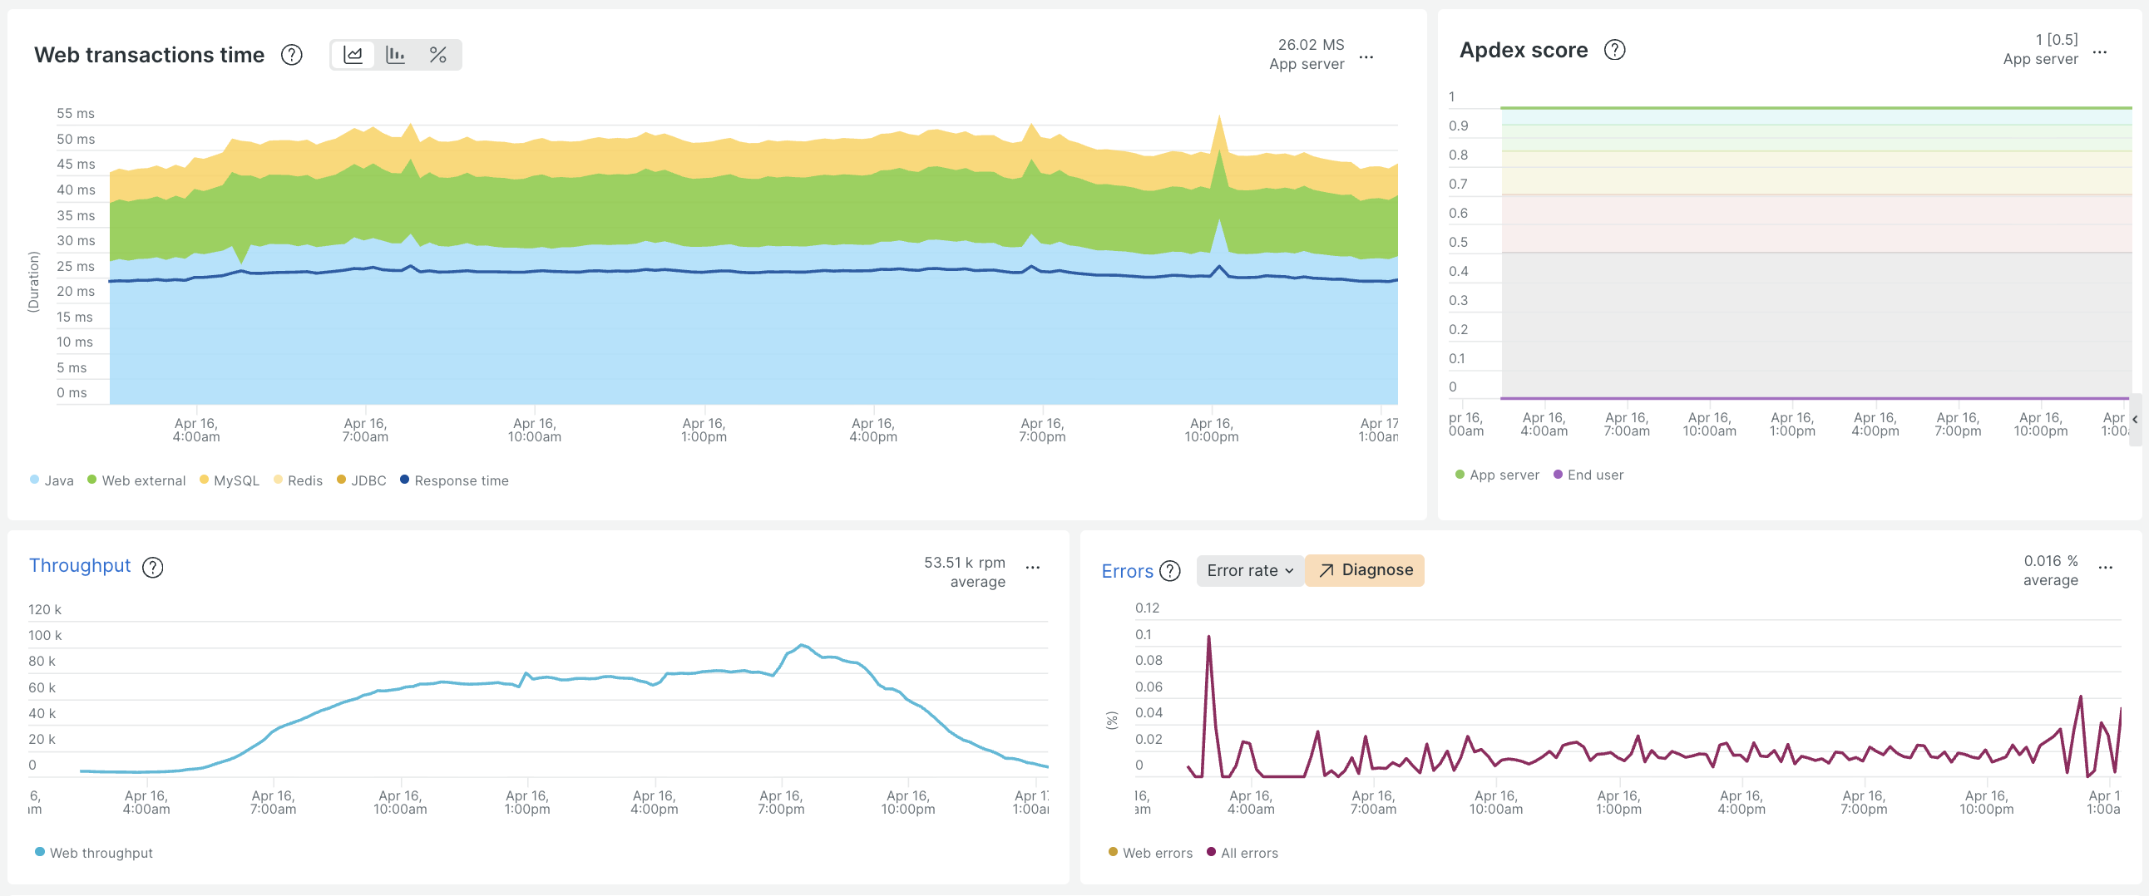Click the Throughput help question icon
The image size is (2149, 896).
click(153, 567)
